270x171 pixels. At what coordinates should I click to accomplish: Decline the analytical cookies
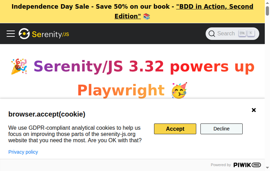point(222,129)
